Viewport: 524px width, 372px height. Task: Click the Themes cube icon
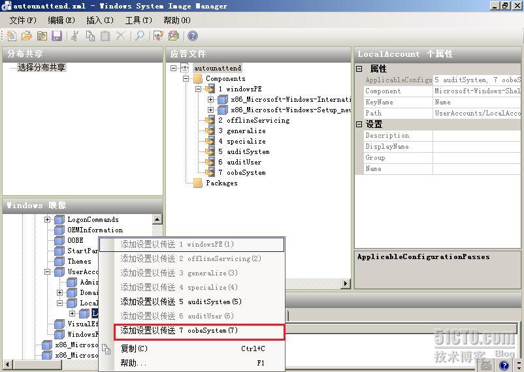pyautogui.click(x=59, y=261)
